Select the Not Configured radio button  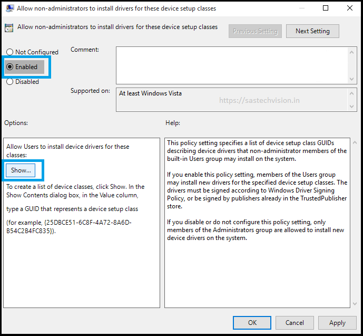click(9, 52)
